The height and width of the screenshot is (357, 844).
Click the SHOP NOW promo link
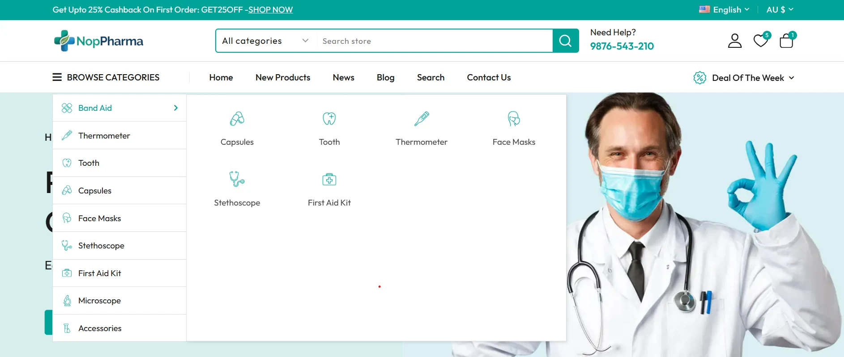270,10
